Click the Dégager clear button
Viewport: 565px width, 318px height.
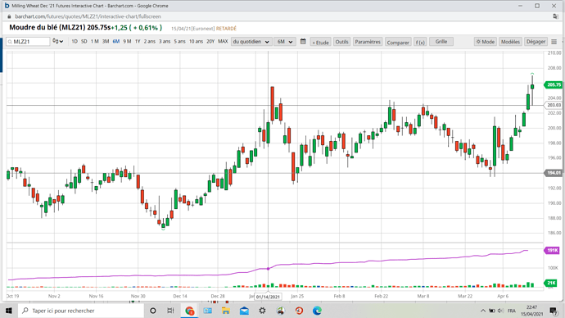coord(536,42)
